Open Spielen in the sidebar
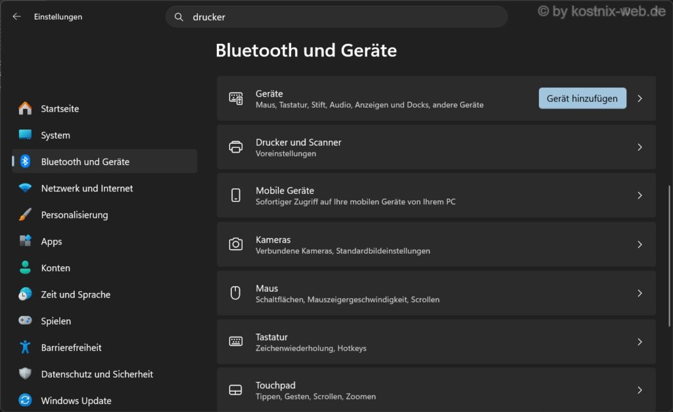673x412 pixels. [104, 321]
